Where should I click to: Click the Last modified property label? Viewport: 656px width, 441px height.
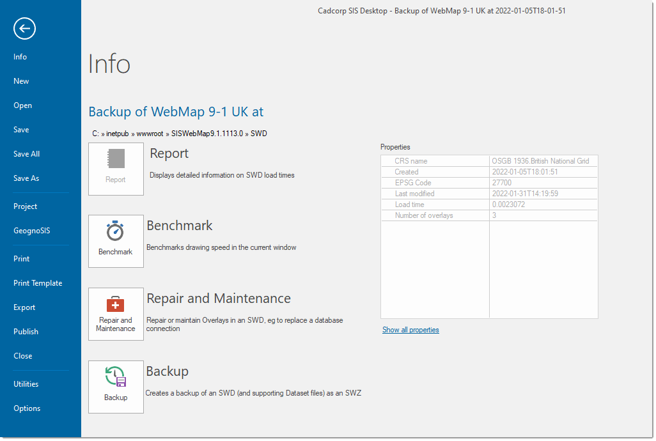[414, 194]
